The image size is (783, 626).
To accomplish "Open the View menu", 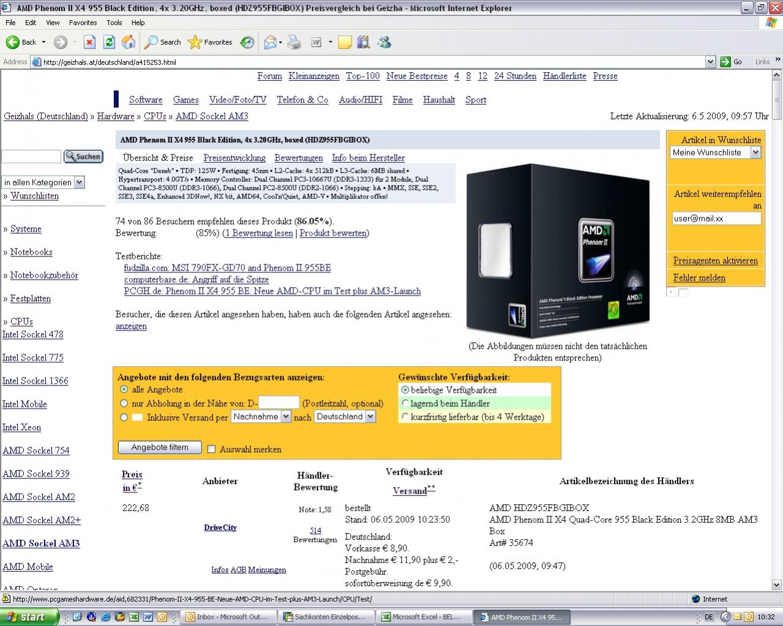I will pos(53,23).
